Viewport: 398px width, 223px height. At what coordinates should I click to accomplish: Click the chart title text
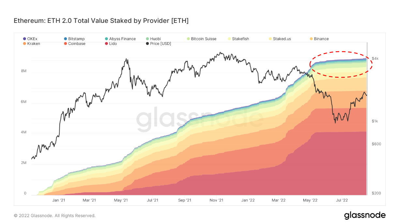101,21
